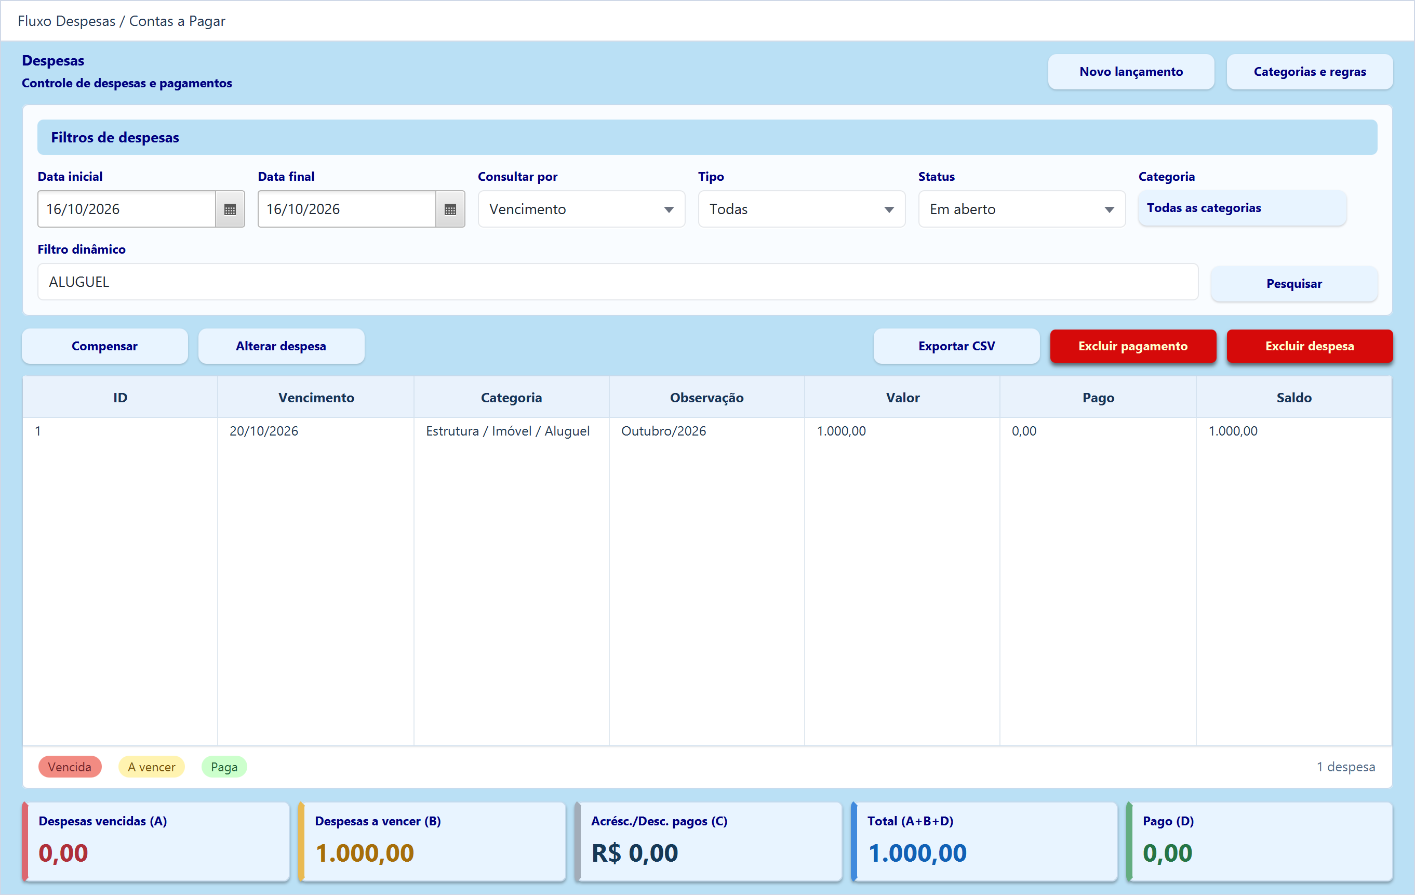Click the Despesas vencidas (A) summary card
The width and height of the screenshot is (1415, 895).
tap(156, 841)
